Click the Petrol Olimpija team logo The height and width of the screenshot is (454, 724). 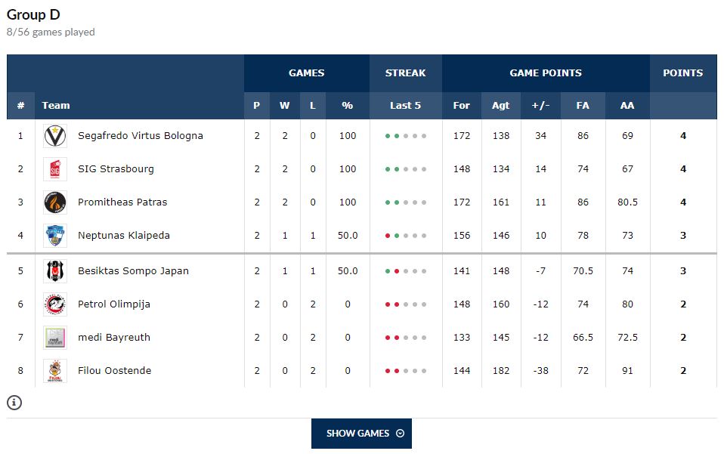coord(55,304)
